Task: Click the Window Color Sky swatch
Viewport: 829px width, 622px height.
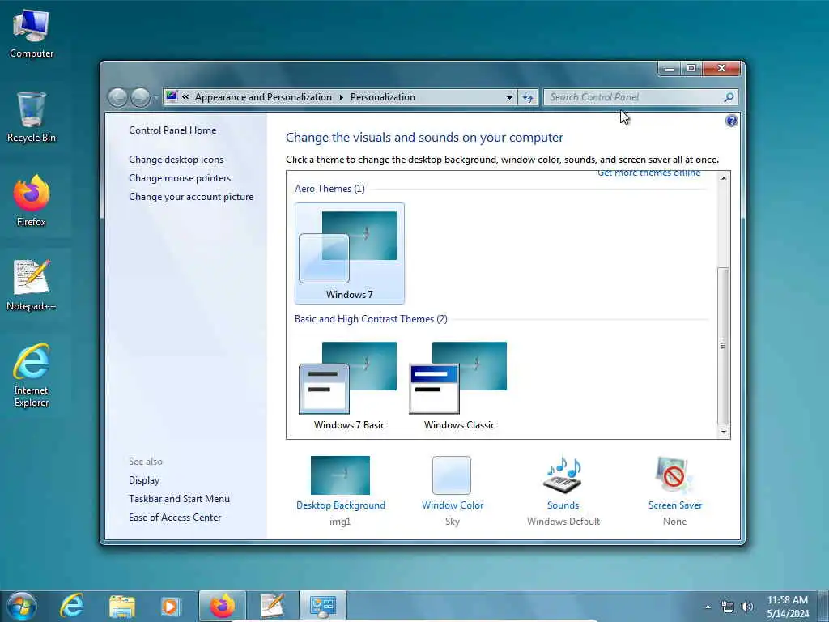Action: [x=452, y=475]
